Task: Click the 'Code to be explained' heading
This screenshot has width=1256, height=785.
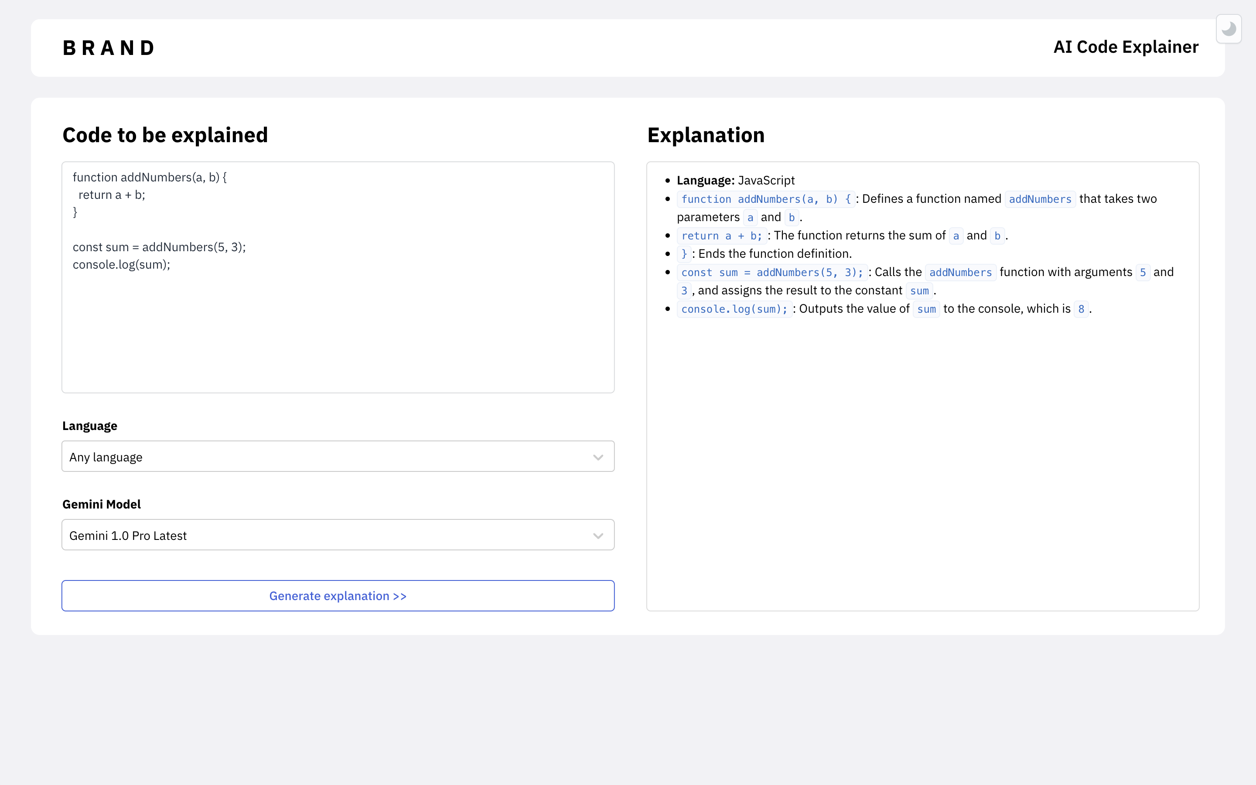Action: point(165,135)
